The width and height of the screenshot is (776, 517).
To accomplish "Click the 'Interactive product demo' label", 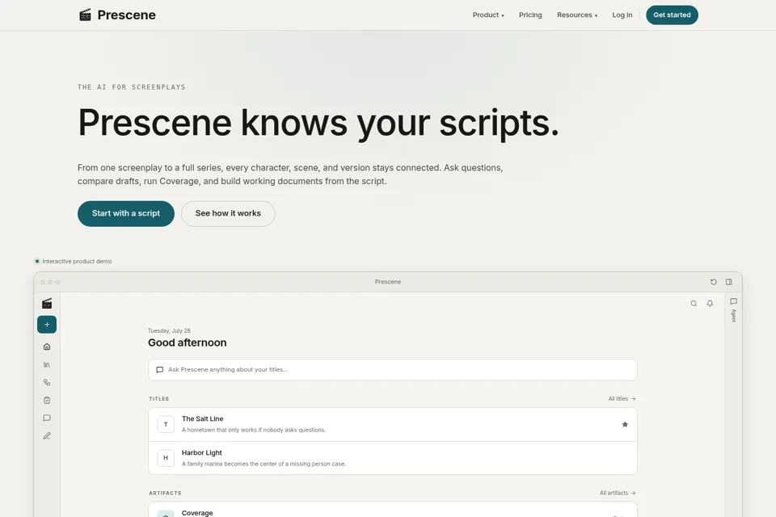I will coord(78,261).
